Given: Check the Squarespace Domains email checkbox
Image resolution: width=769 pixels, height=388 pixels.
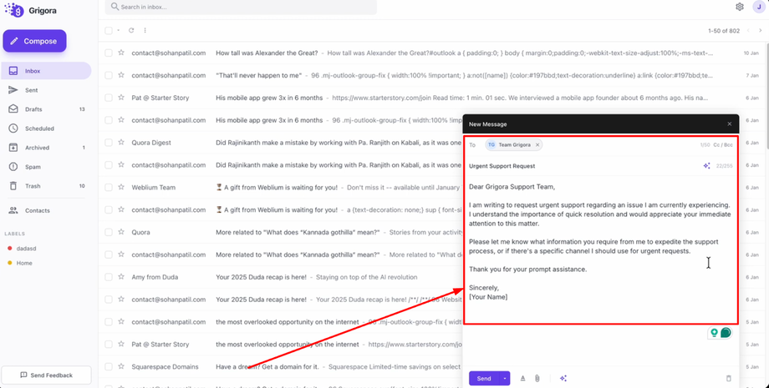Looking at the screenshot, I should tap(109, 366).
